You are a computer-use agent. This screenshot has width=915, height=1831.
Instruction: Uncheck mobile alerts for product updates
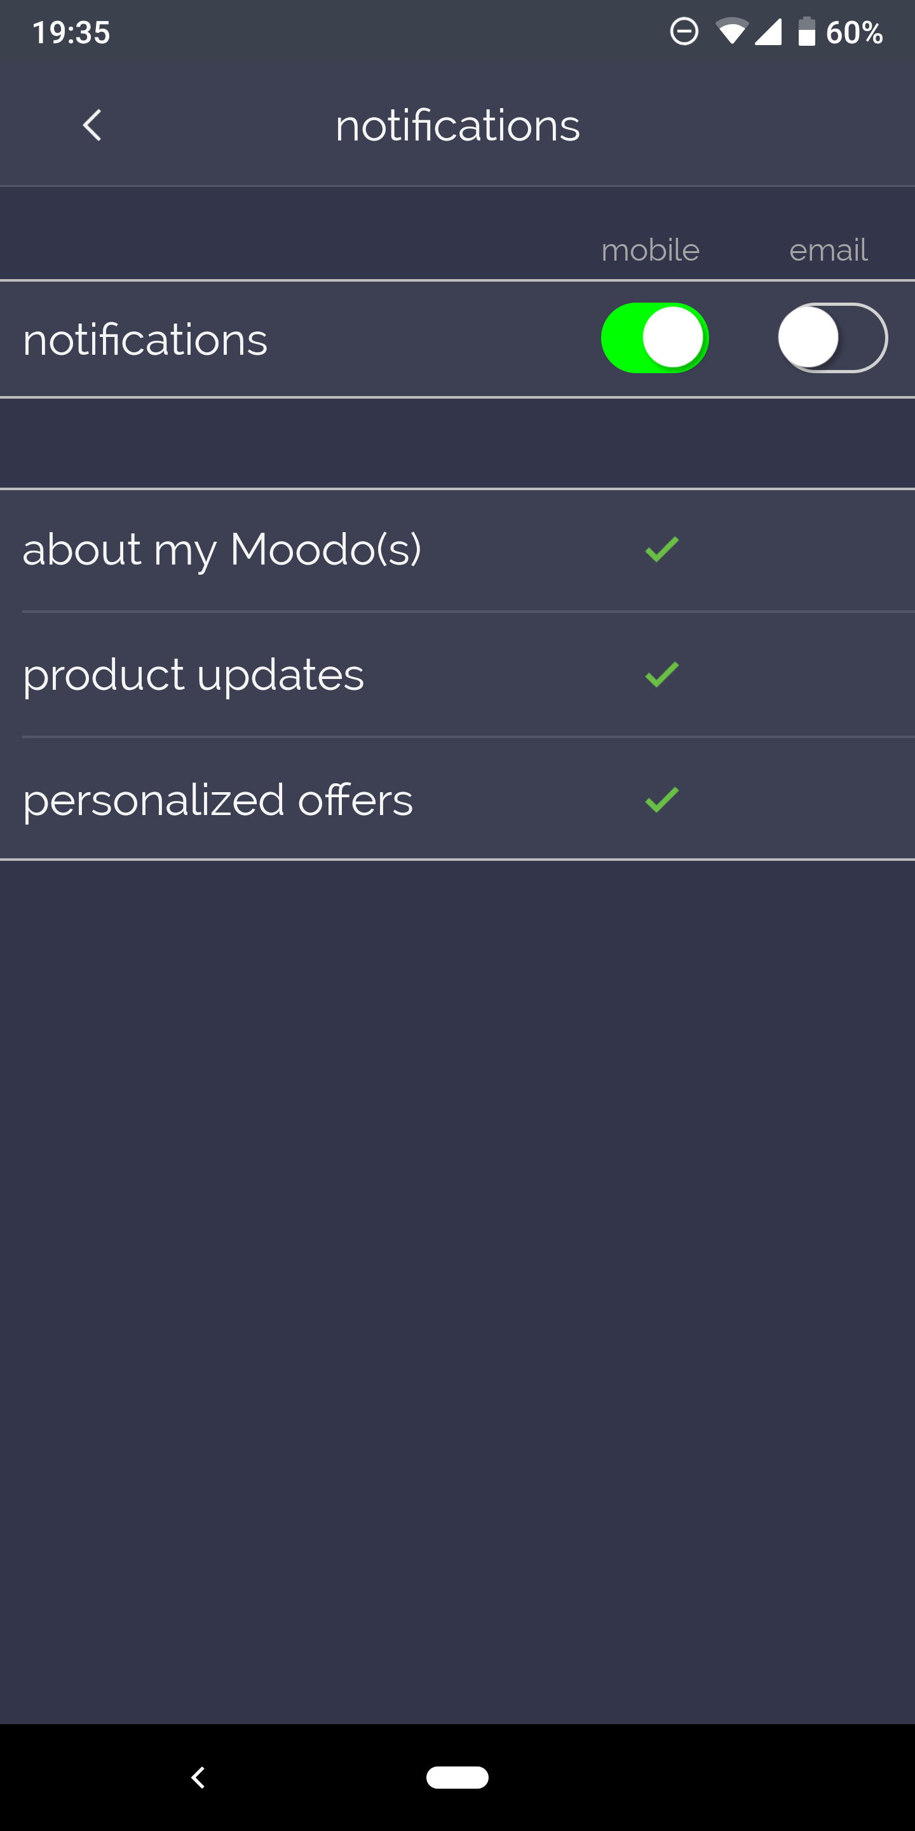[661, 674]
